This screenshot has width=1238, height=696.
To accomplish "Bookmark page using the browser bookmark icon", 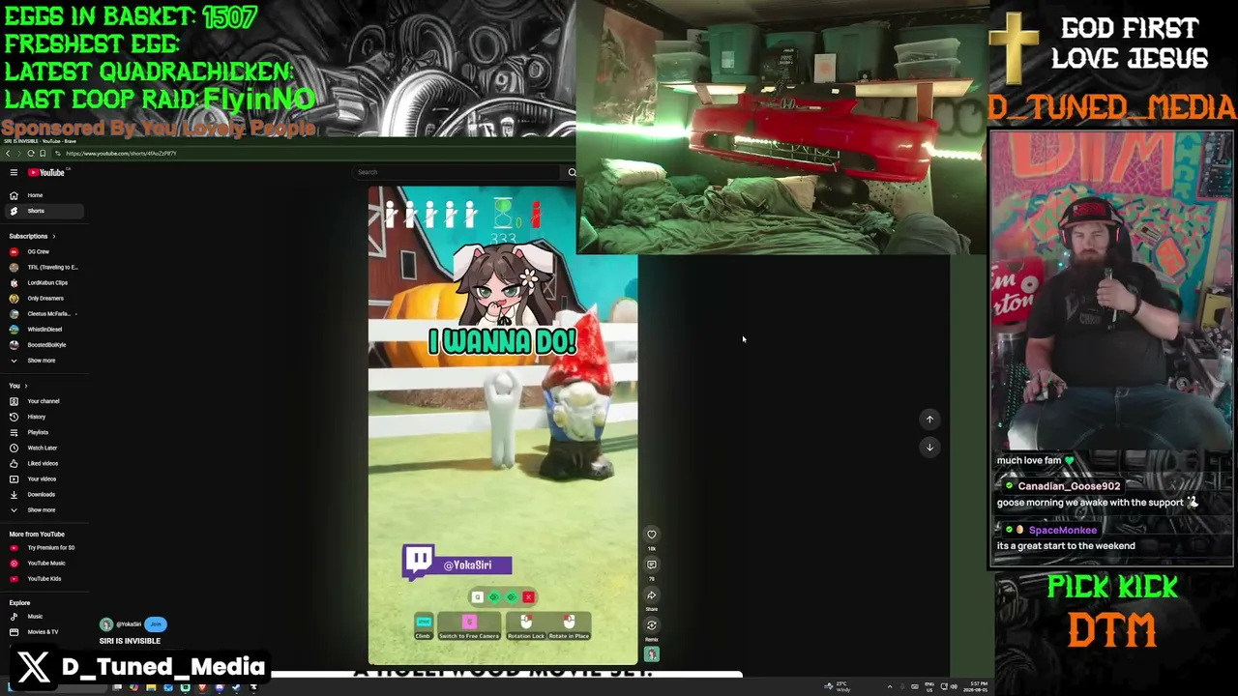I will pos(43,154).
